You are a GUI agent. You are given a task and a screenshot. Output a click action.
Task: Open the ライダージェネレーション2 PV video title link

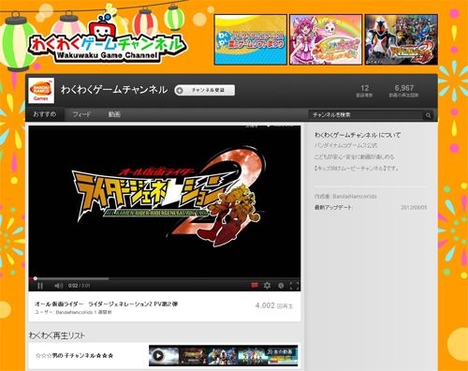point(106,304)
